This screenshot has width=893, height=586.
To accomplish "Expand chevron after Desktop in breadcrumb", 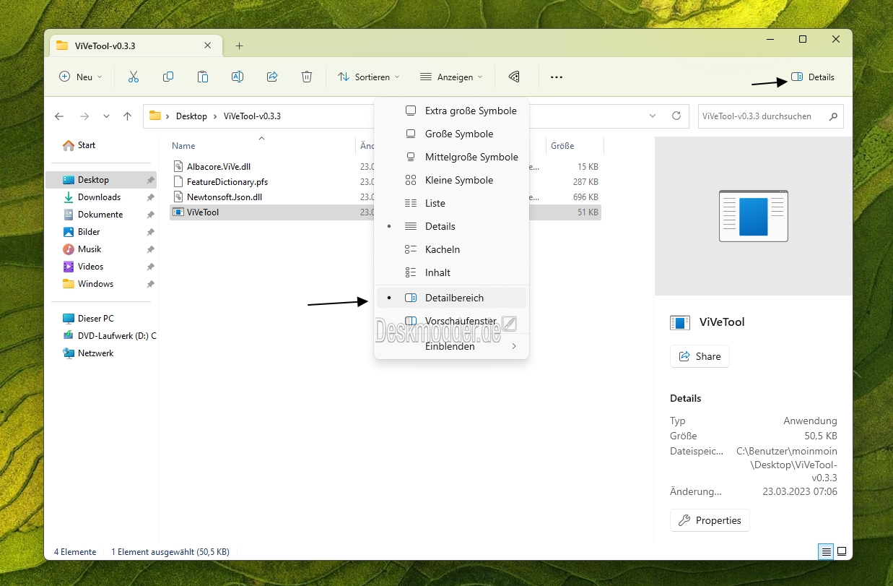I will 215,116.
